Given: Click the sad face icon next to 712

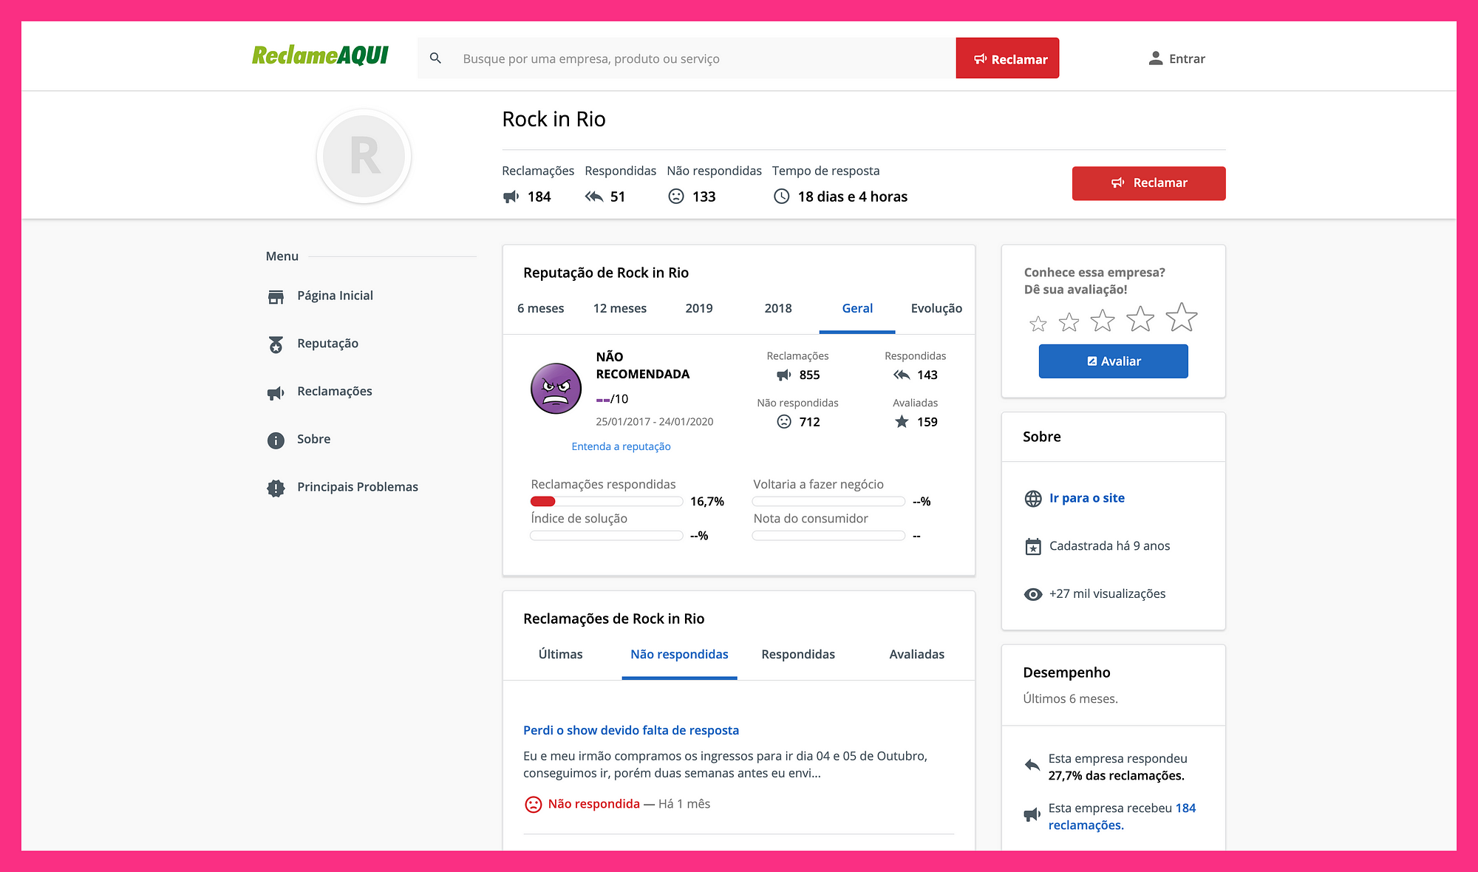Looking at the screenshot, I should (784, 422).
